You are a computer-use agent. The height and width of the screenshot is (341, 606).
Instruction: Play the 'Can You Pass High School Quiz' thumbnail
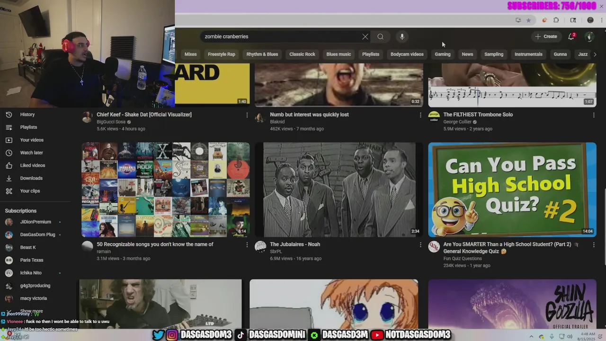point(512,189)
